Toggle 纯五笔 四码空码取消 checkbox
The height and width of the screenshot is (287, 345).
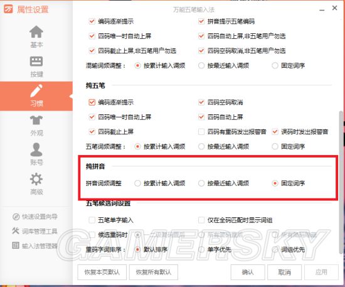[201, 102]
